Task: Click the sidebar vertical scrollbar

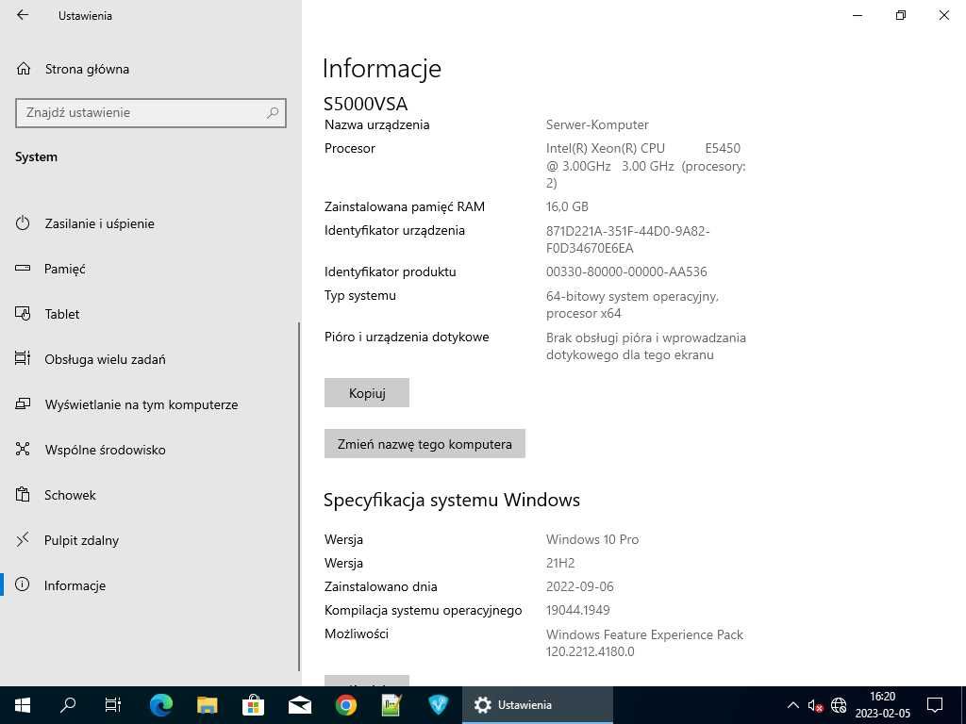Action: 299,496
